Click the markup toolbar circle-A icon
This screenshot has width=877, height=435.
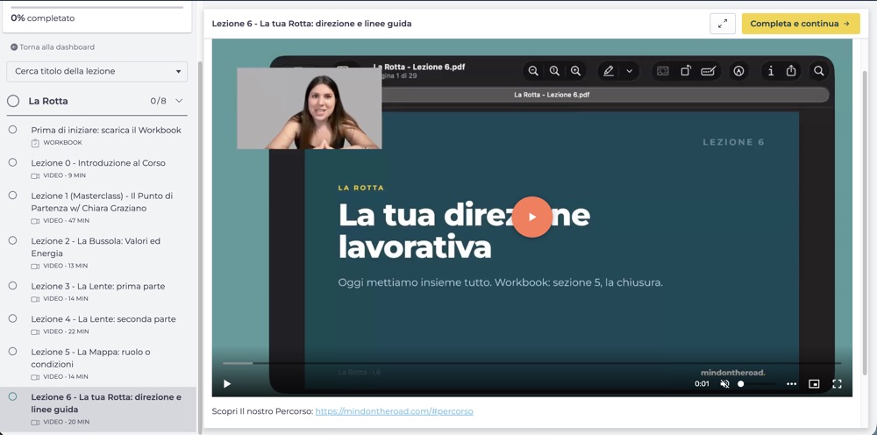pyautogui.click(x=739, y=71)
